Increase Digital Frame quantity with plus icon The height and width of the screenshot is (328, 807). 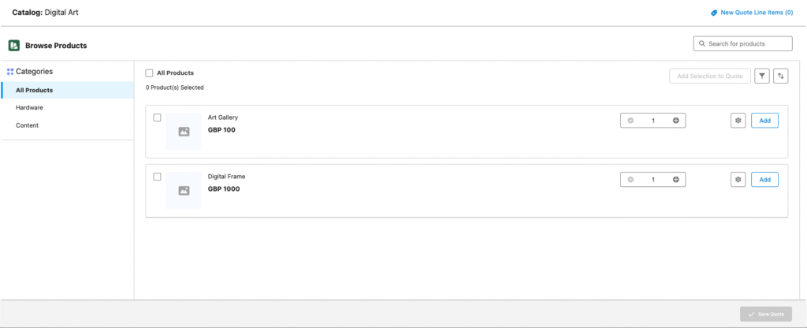click(675, 180)
